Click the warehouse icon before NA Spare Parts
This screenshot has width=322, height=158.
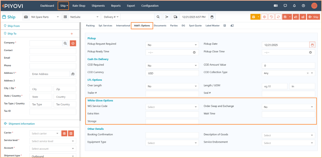26,17
